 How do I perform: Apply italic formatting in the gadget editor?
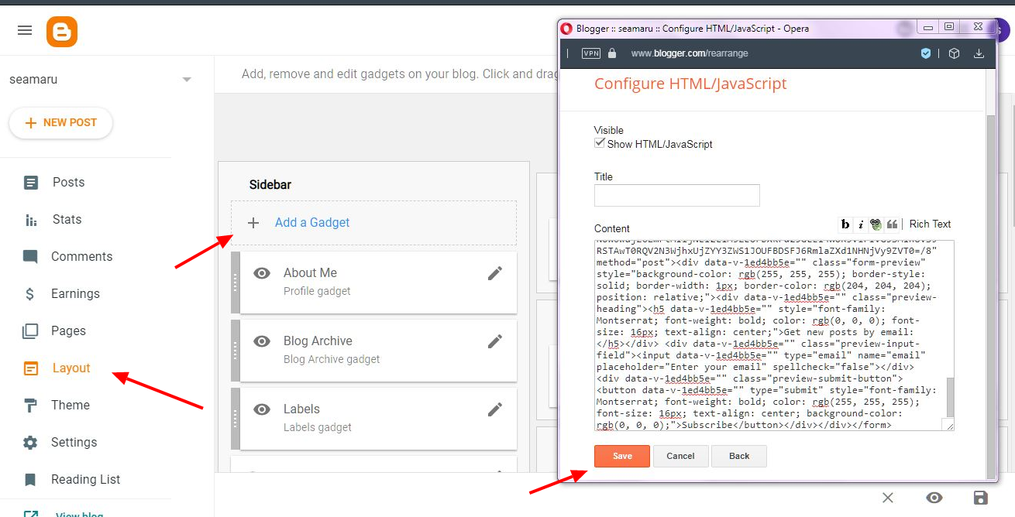coord(861,224)
